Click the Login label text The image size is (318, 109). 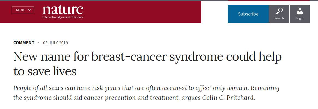point(299,18)
